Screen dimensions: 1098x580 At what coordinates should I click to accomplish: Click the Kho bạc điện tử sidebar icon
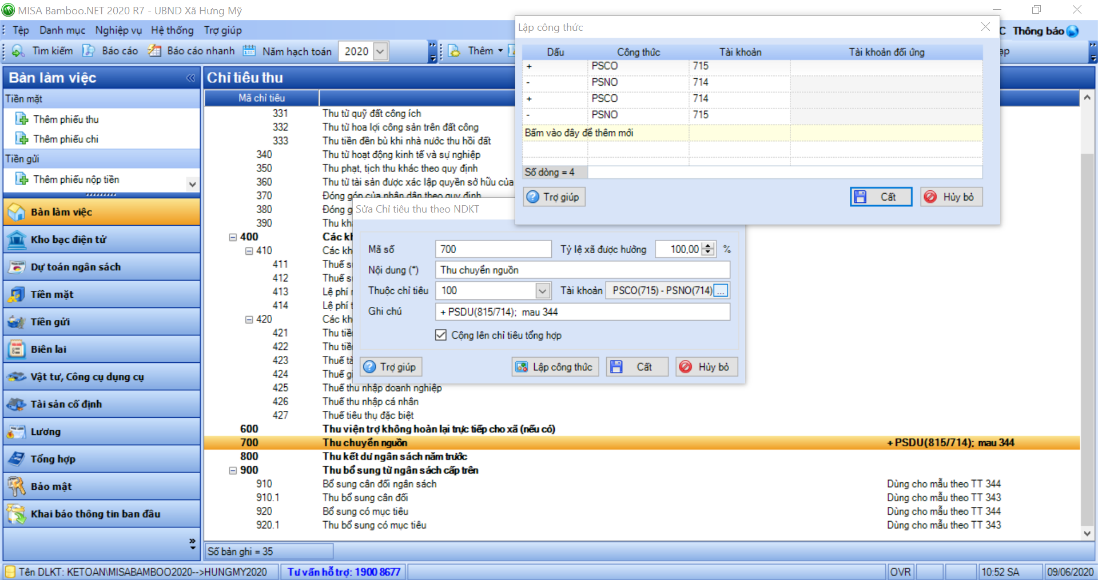17,239
